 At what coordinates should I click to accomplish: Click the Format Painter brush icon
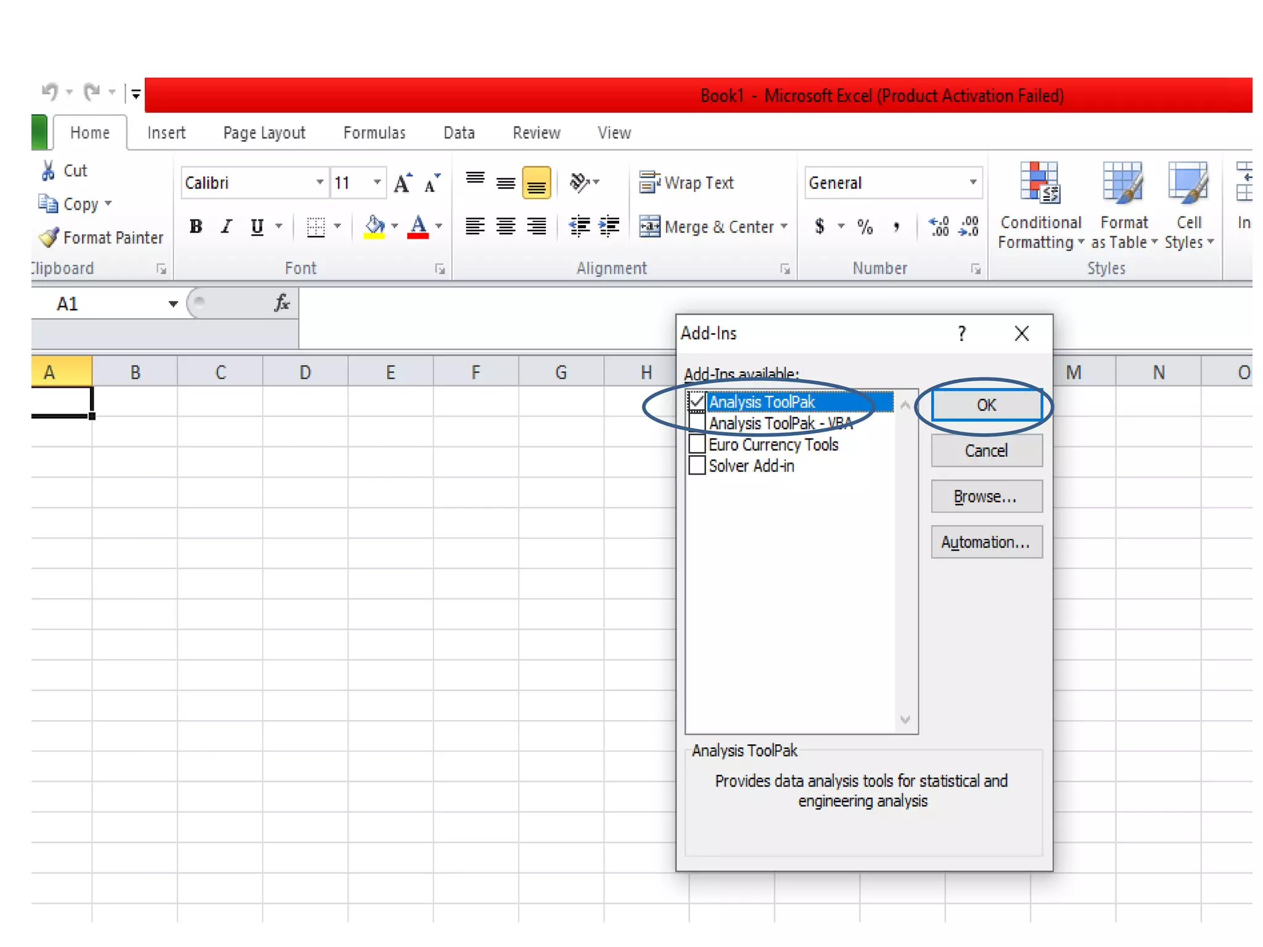pyautogui.click(x=49, y=237)
